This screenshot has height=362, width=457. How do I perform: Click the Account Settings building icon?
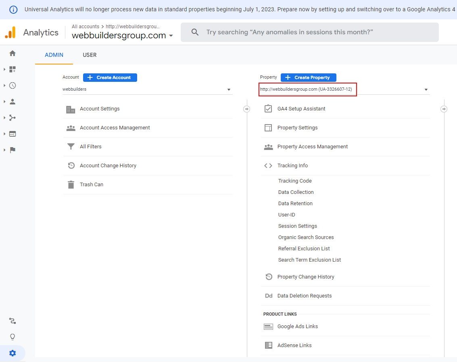pos(71,109)
